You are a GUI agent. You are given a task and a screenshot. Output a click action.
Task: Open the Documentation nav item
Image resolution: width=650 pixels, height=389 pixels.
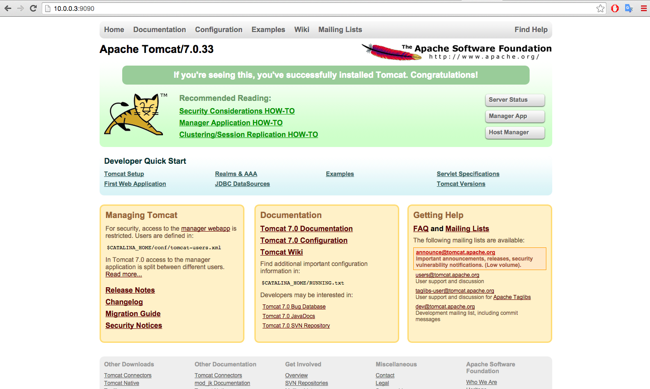[x=159, y=29]
